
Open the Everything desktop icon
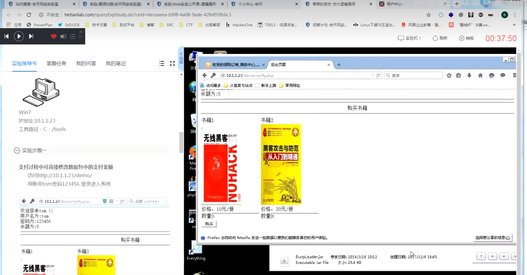coord(196,251)
